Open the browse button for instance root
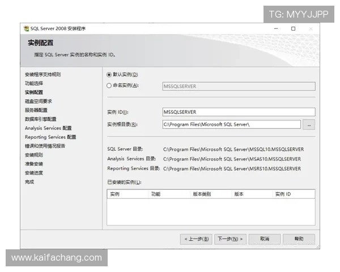This screenshot has height=272, width=340. [309, 125]
